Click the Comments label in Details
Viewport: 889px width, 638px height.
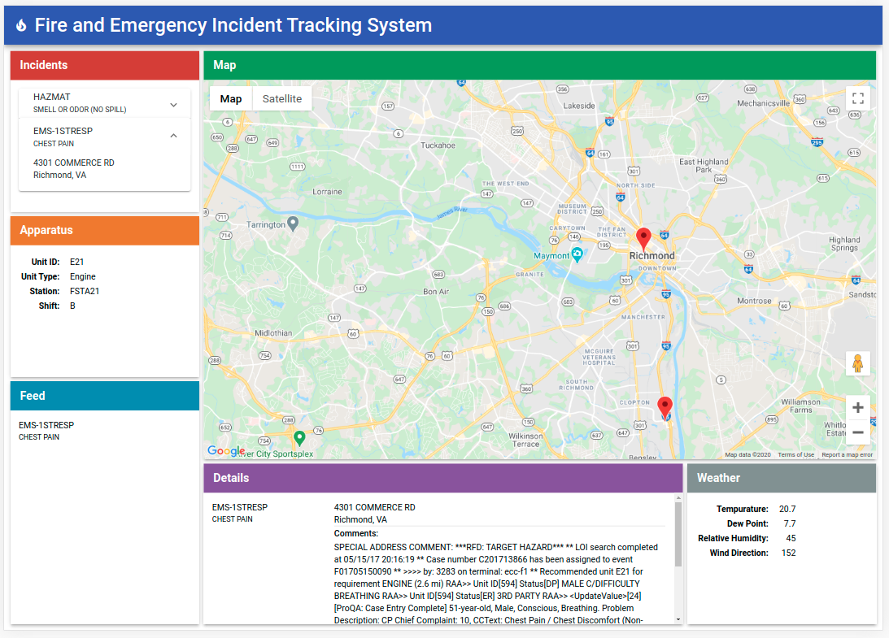356,533
